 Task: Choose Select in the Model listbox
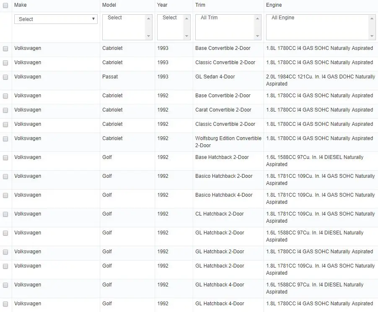(x=114, y=18)
